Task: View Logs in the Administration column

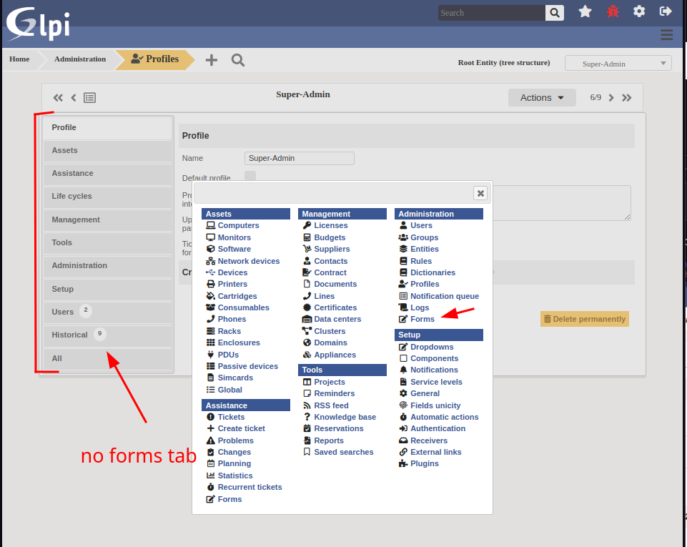Action: coord(420,307)
